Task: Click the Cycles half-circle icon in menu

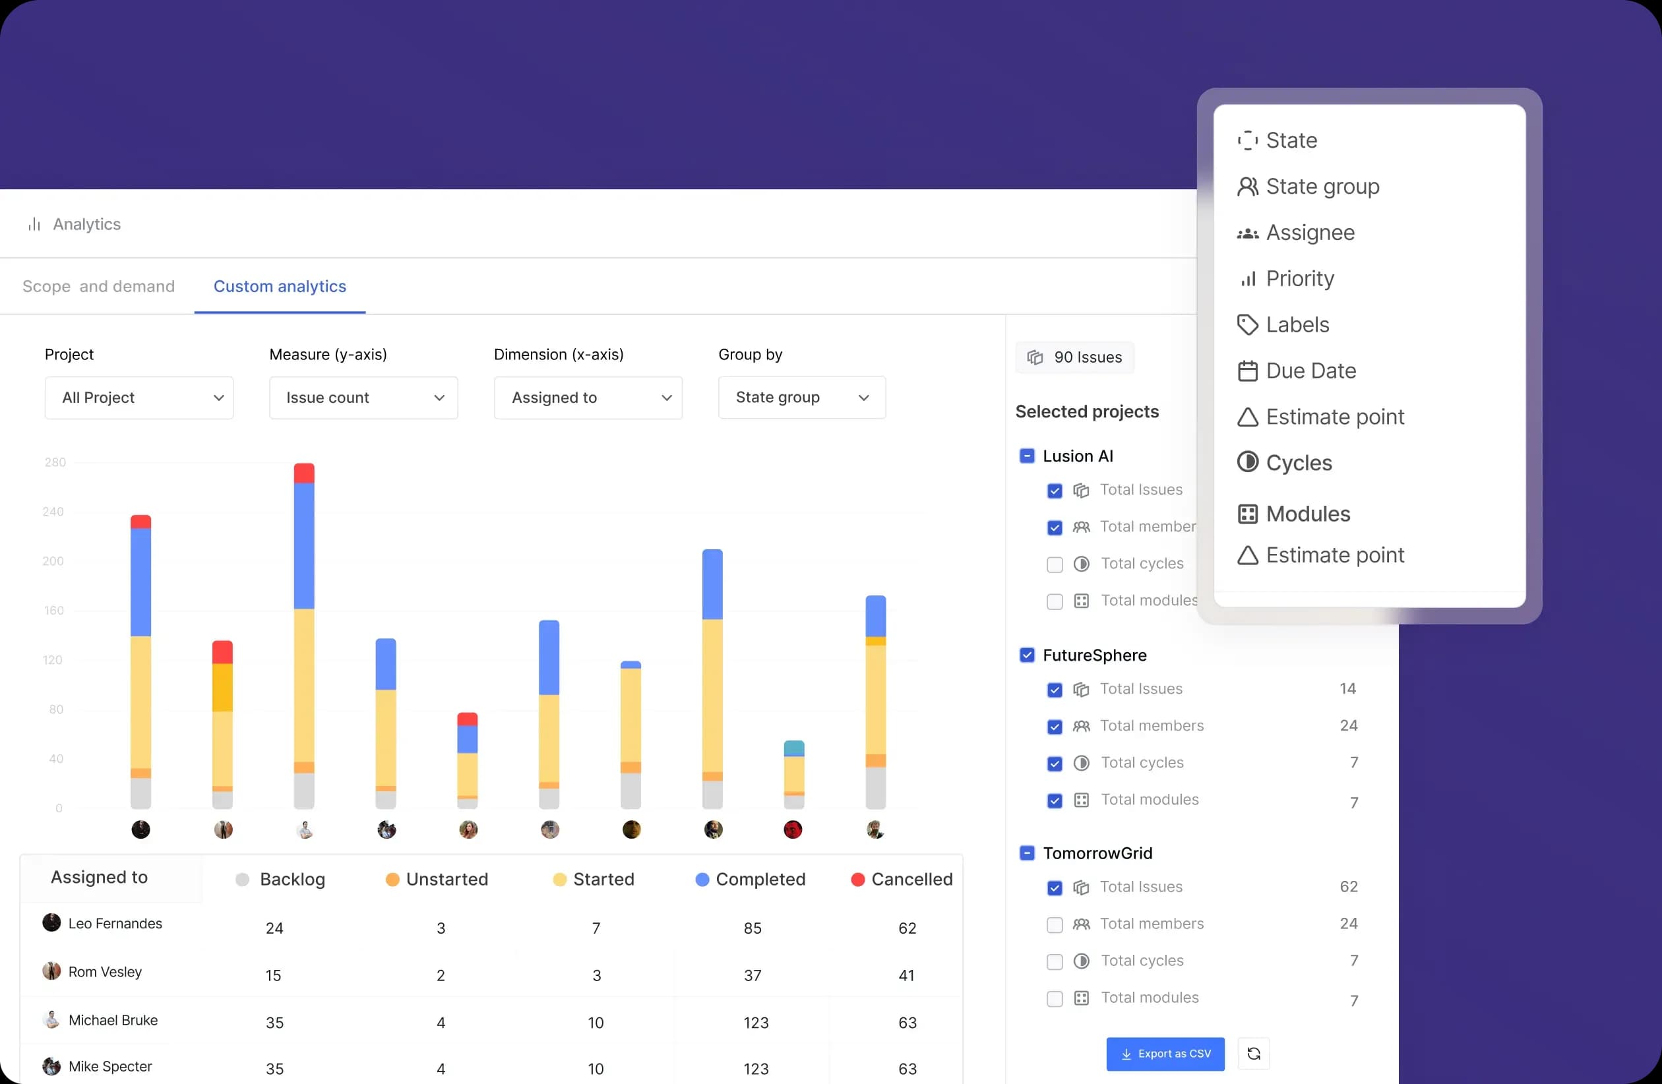Action: tap(1247, 462)
